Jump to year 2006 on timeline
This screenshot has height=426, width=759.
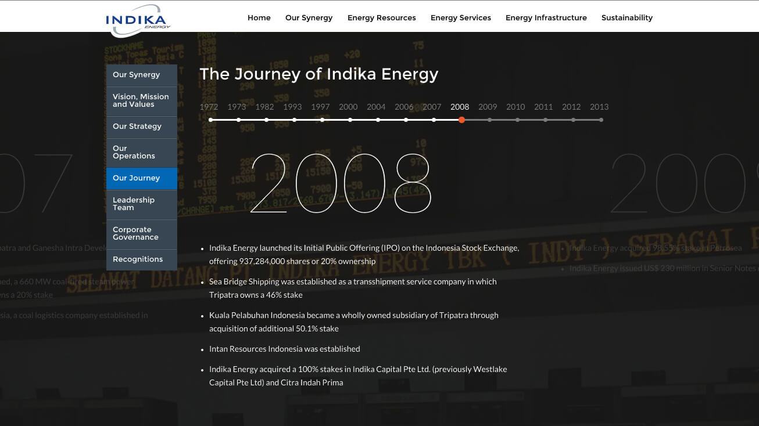point(404,107)
